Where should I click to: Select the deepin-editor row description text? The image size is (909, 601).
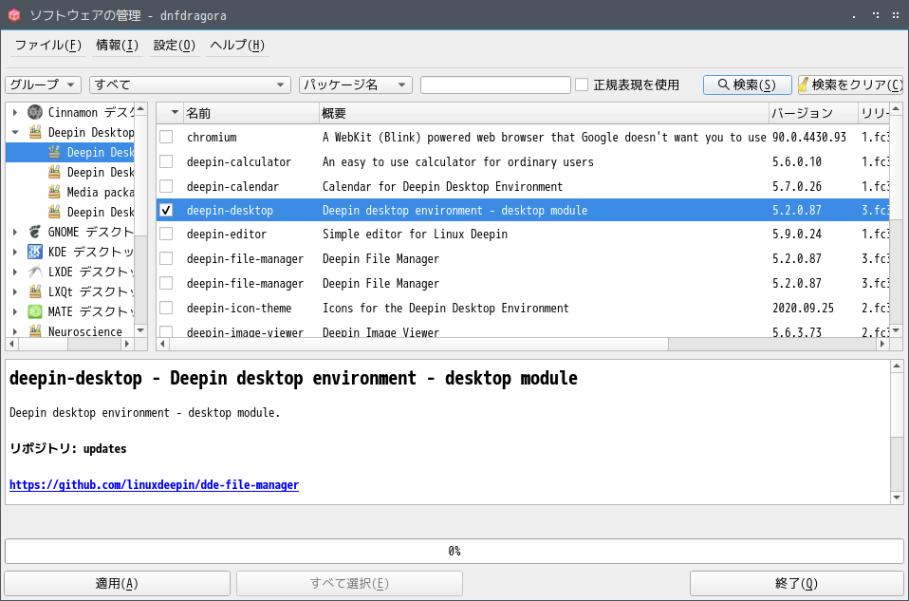pyautogui.click(x=415, y=235)
